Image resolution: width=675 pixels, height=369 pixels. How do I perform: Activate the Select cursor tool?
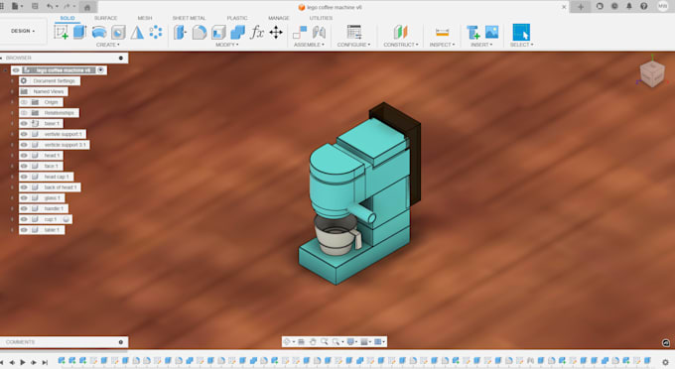tap(521, 33)
